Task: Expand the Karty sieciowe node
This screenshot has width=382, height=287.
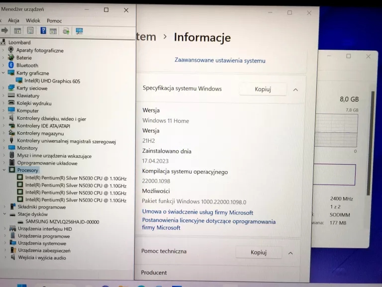Action: 3,88
